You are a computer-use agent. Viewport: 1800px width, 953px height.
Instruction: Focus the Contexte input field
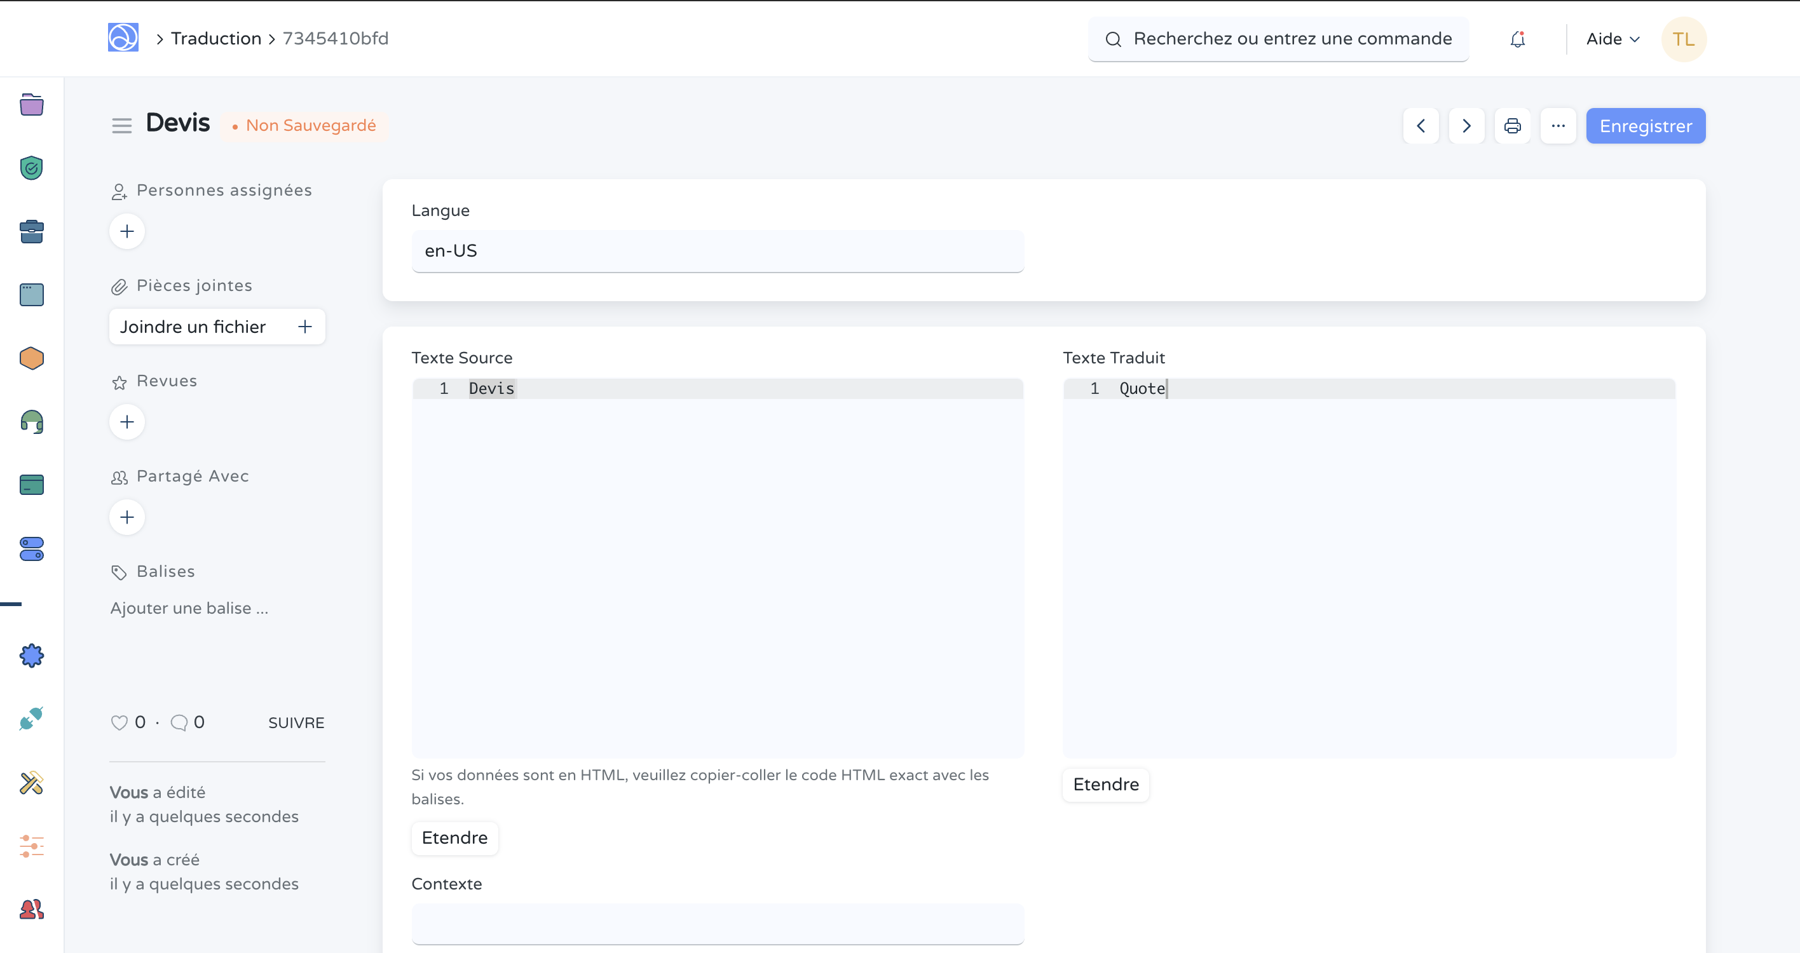click(x=717, y=924)
